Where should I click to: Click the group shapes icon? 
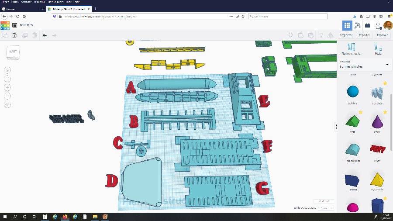tap(300, 35)
